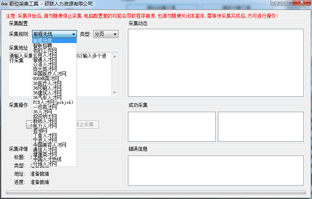This screenshot has height=199, width=312.
Task: Click inside the 错误信息 box
Action: [216, 171]
